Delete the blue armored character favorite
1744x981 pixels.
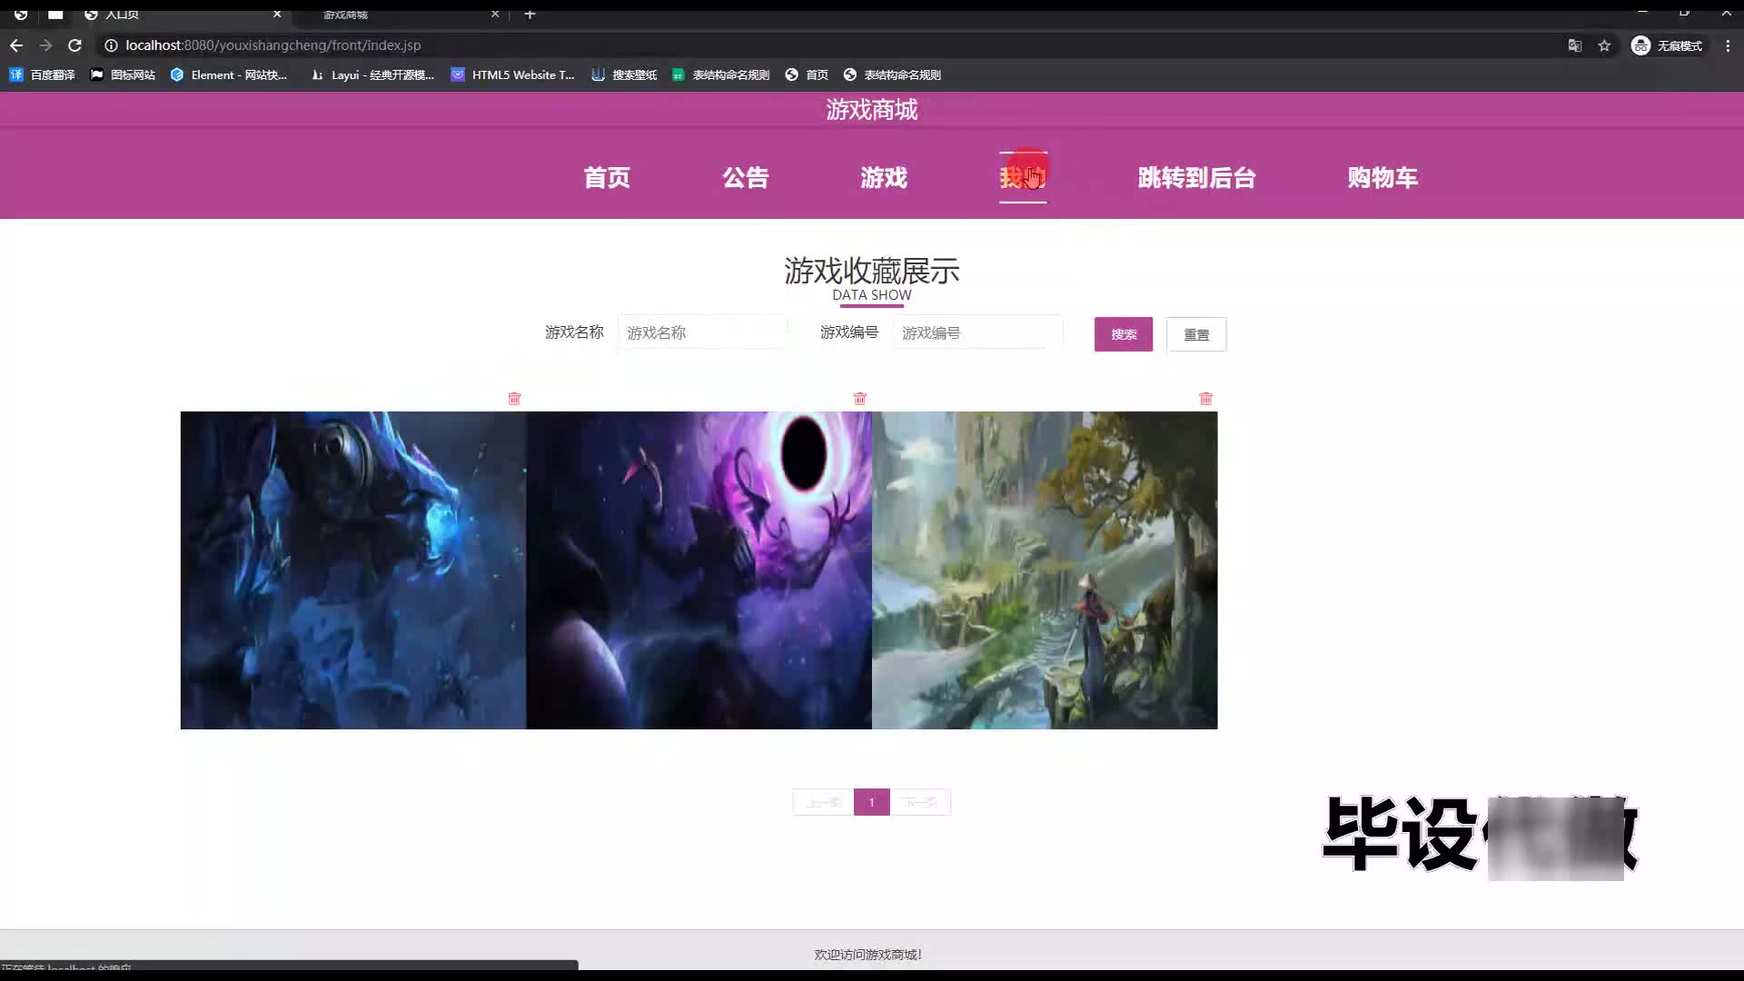pyautogui.click(x=514, y=399)
